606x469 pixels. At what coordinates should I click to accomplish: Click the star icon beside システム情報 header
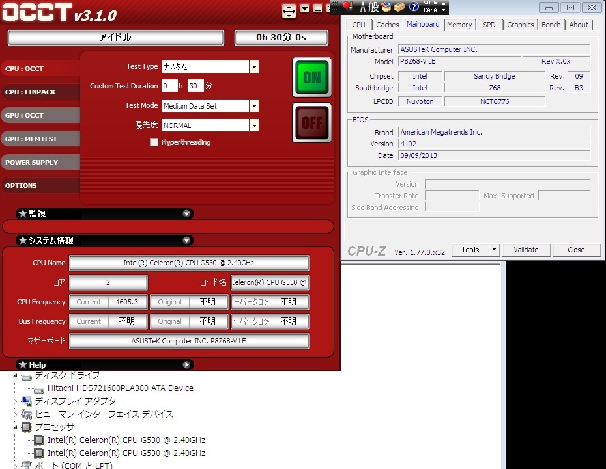(23, 240)
